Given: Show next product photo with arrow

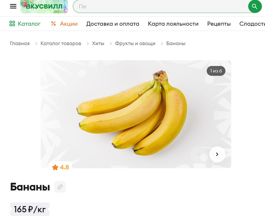Looking at the screenshot, I should [x=217, y=154].
